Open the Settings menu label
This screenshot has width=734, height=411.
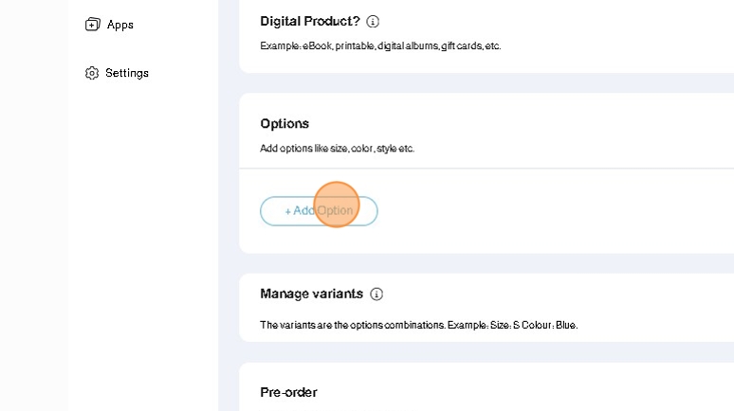click(x=127, y=73)
